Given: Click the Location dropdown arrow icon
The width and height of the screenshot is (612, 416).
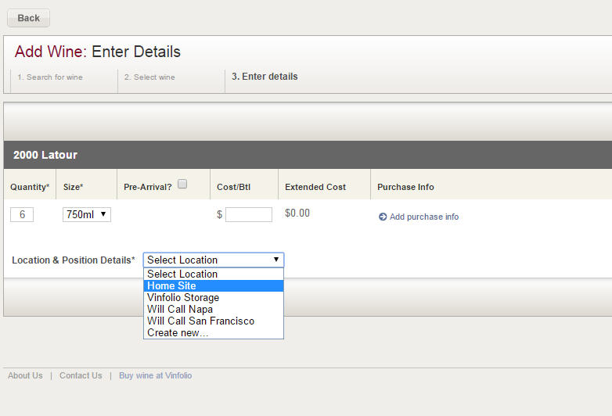Looking at the screenshot, I should (x=276, y=260).
